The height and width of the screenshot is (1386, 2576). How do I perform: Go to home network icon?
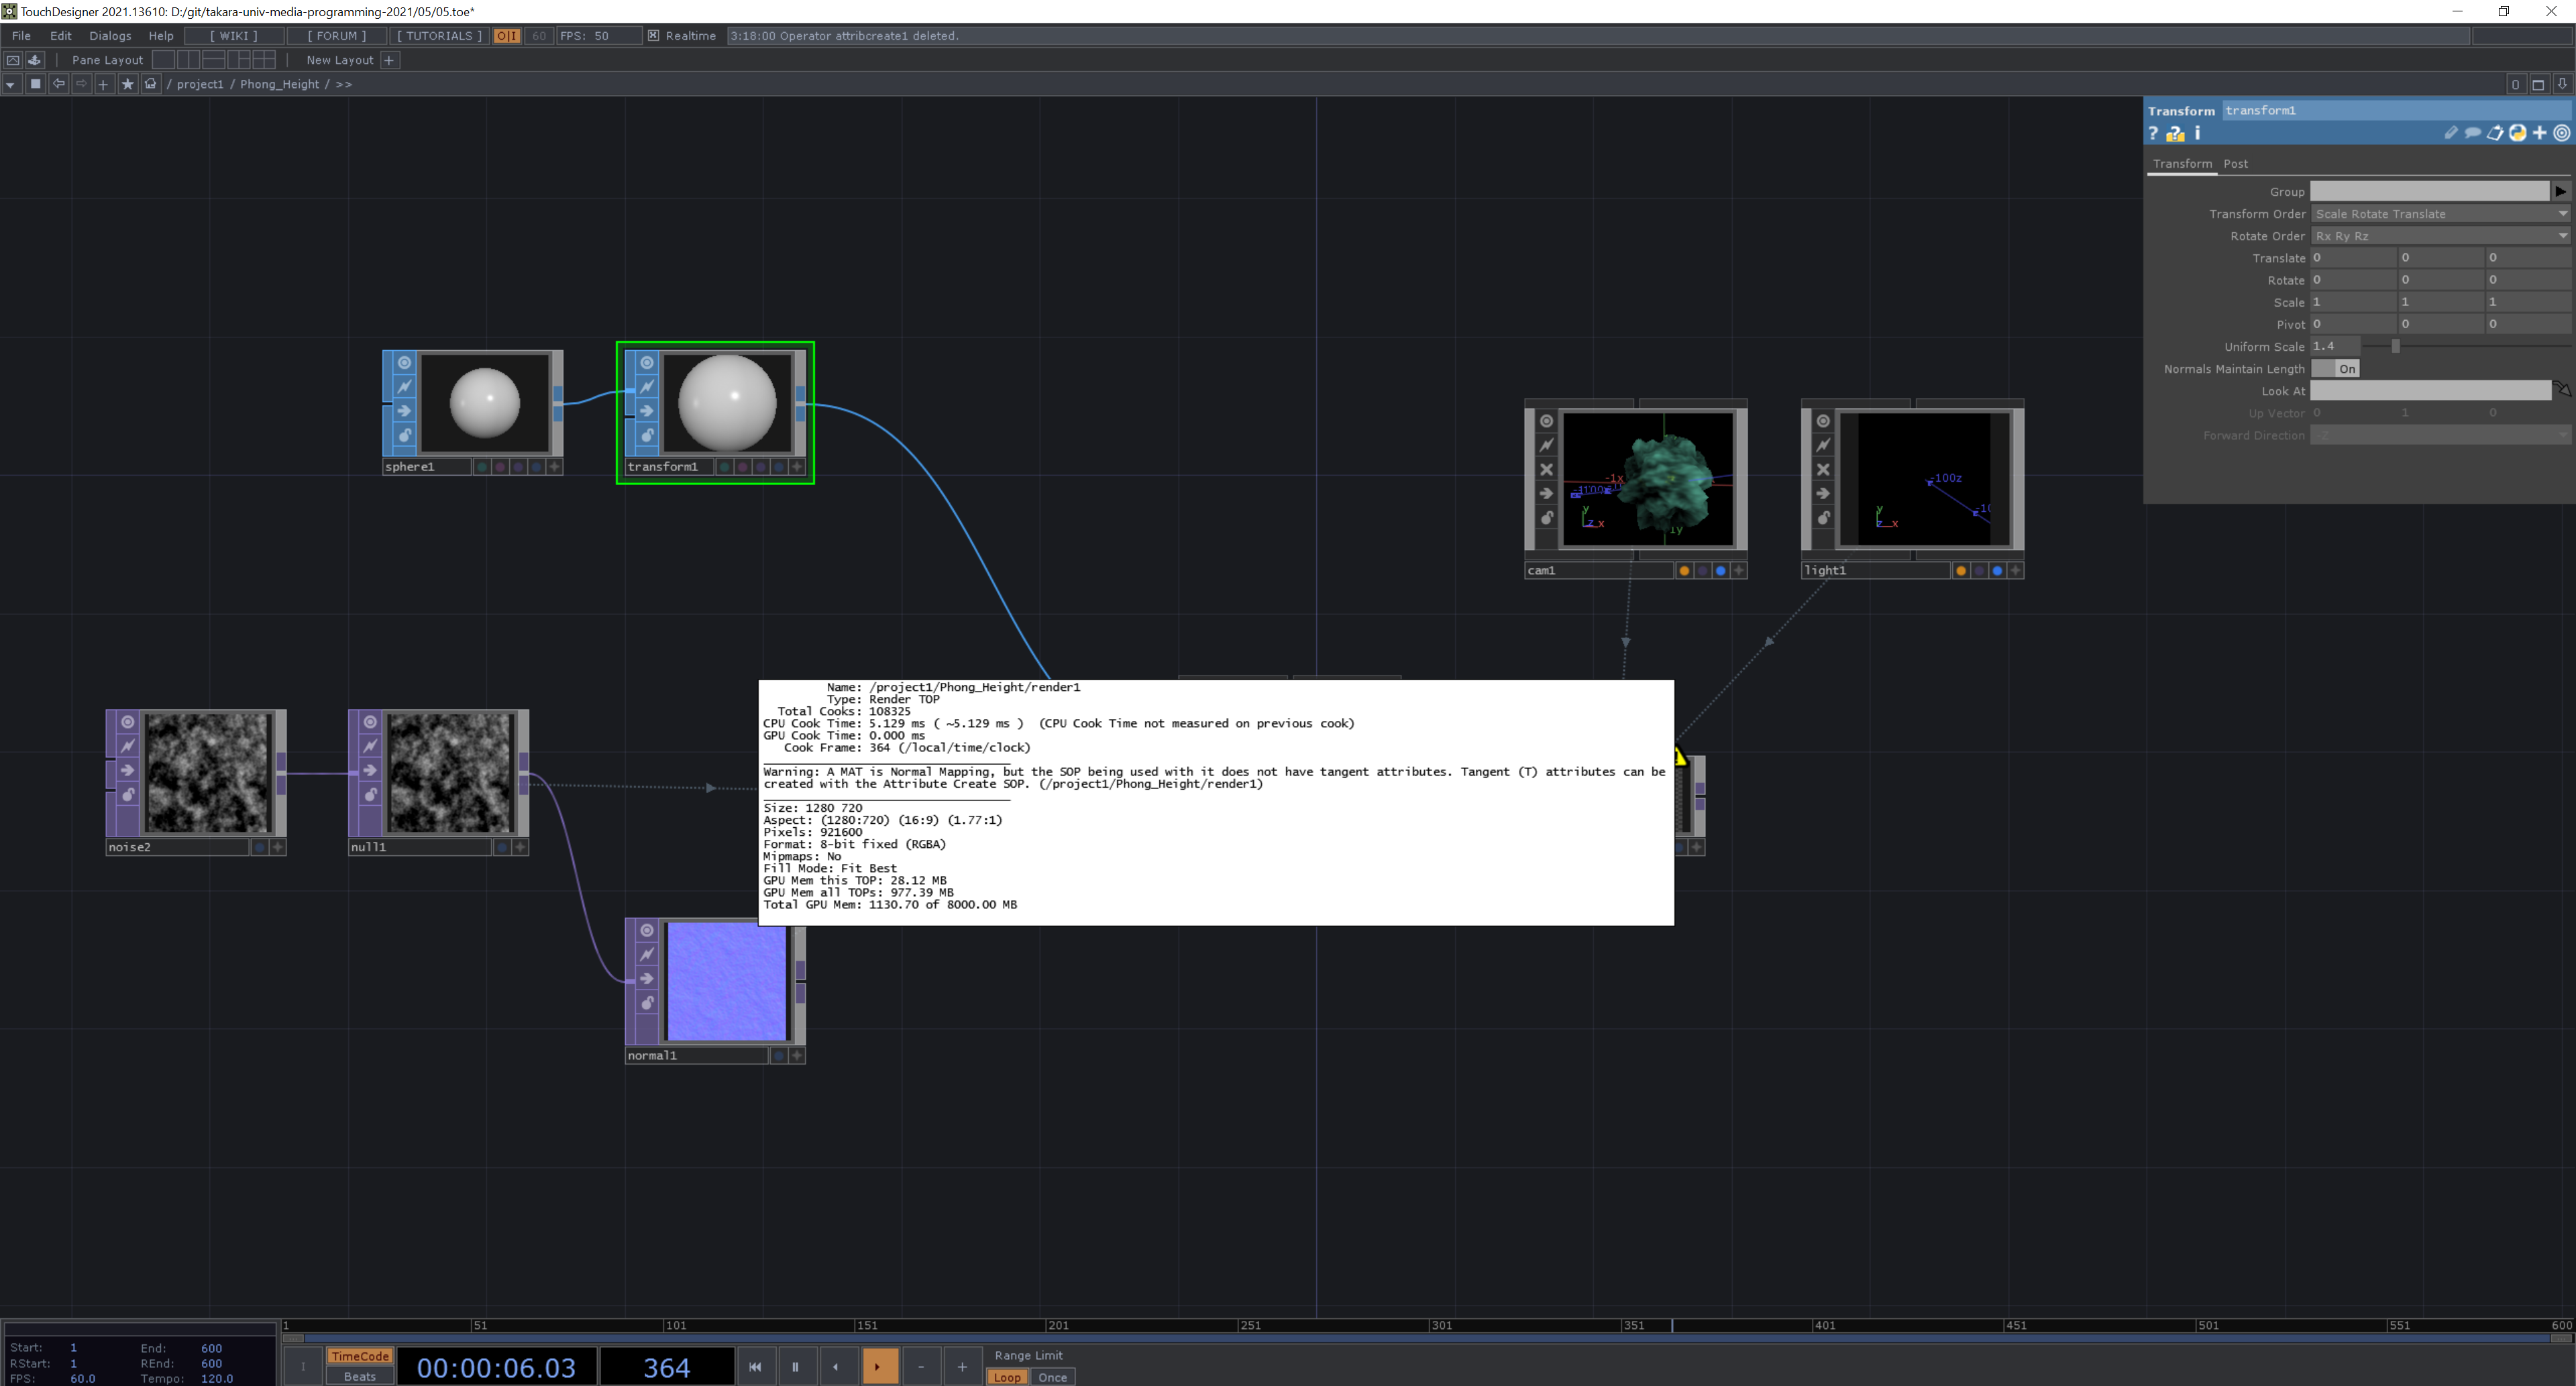(151, 84)
